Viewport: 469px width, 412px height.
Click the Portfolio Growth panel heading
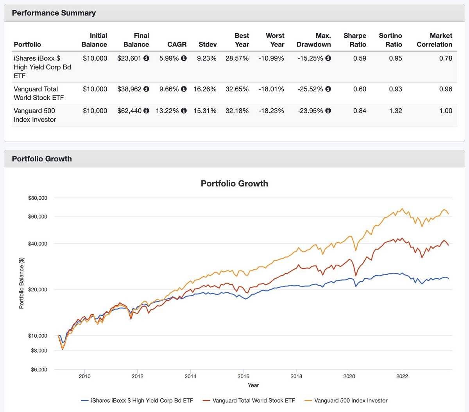coord(42,159)
